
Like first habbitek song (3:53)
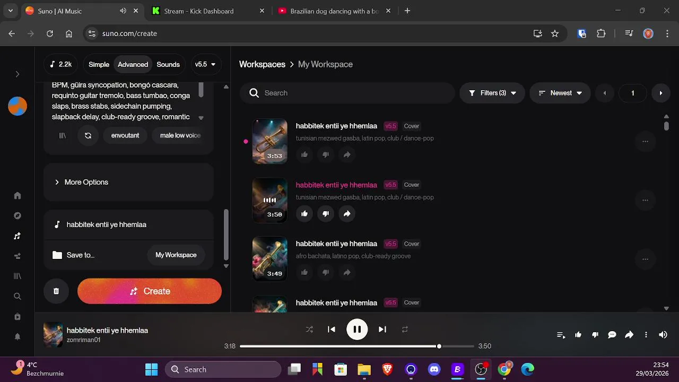pos(304,154)
